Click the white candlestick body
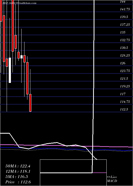 [10, 70]
